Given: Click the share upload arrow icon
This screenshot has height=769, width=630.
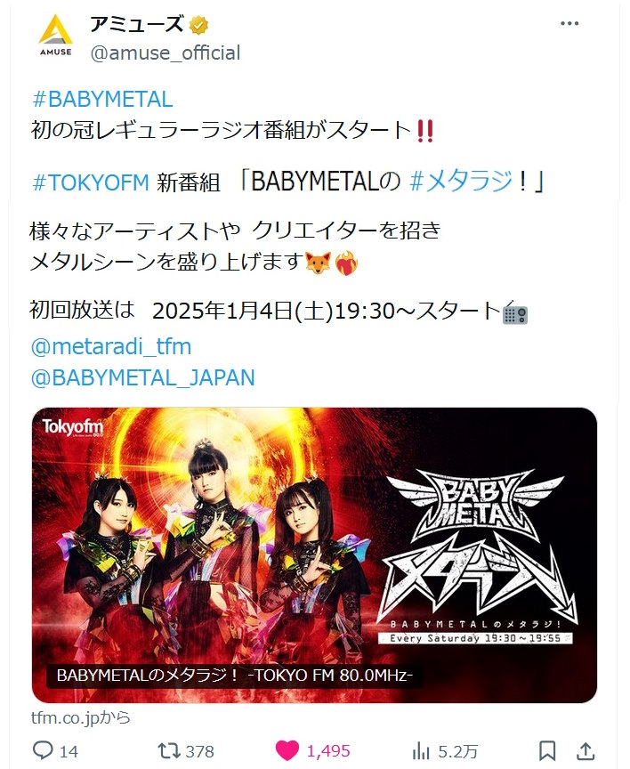Looking at the screenshot, I should coord(586,750).
